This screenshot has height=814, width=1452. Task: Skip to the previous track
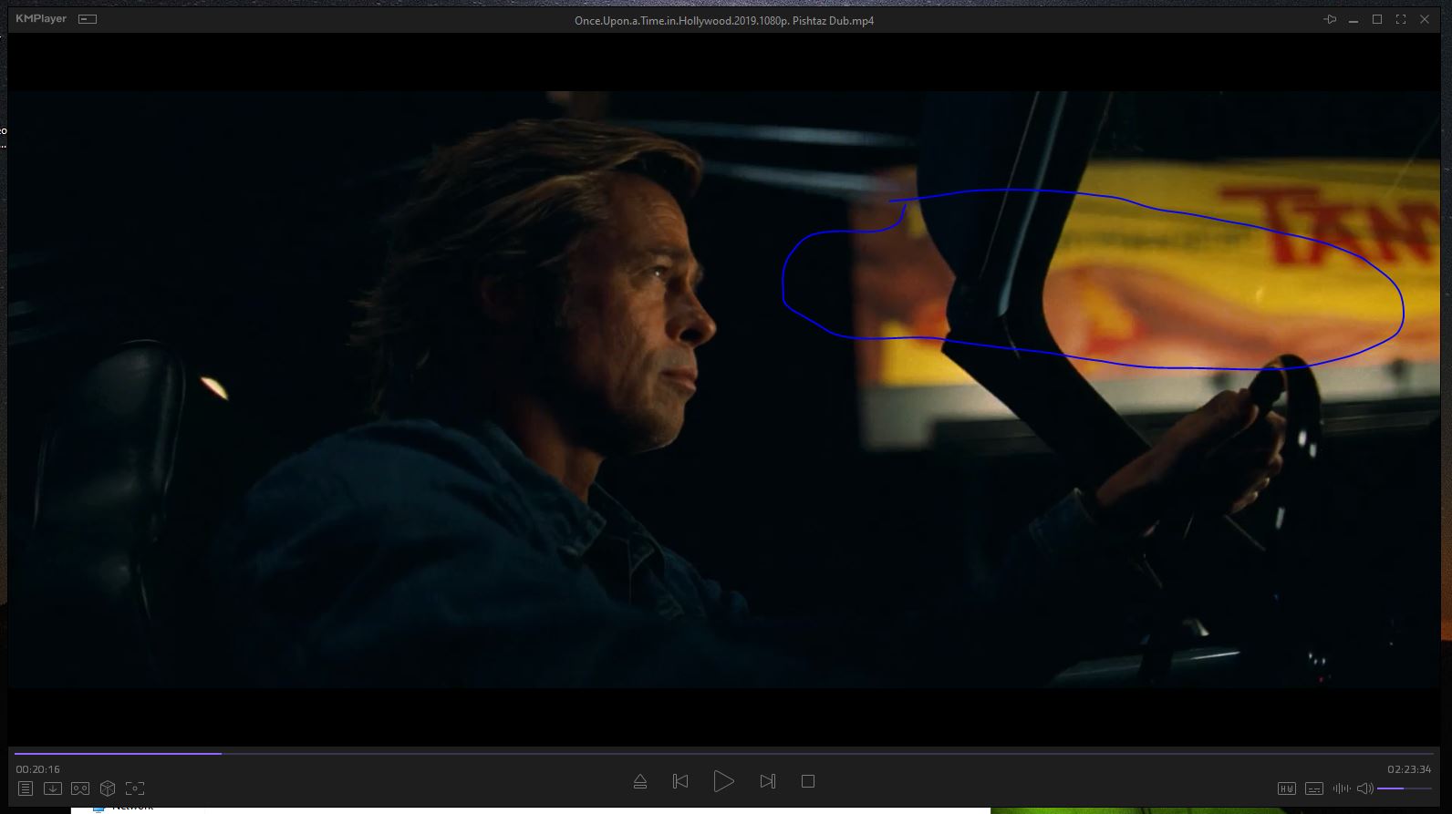point(680,781)
